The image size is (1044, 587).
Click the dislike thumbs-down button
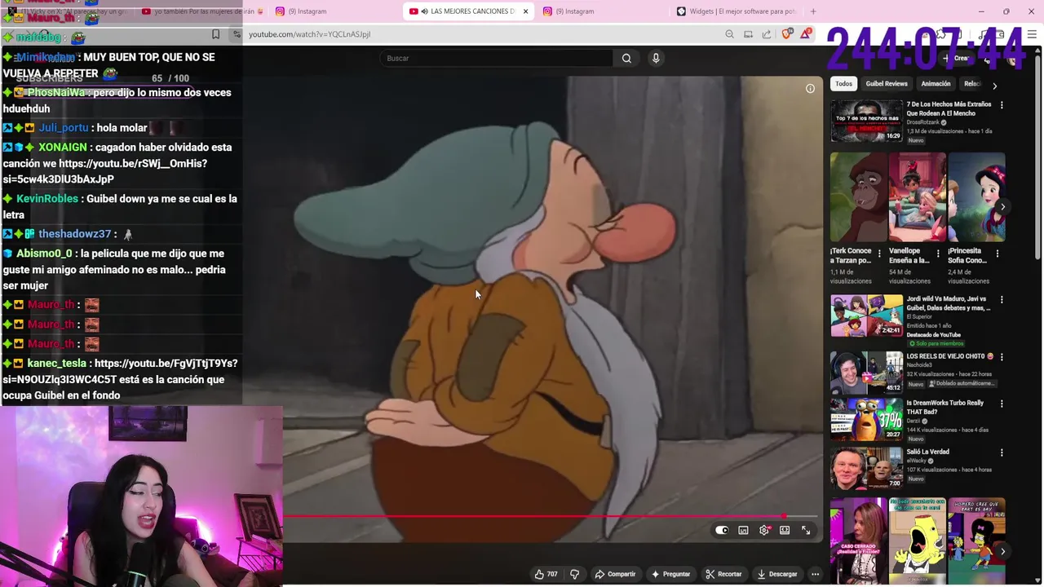[574, 574]
